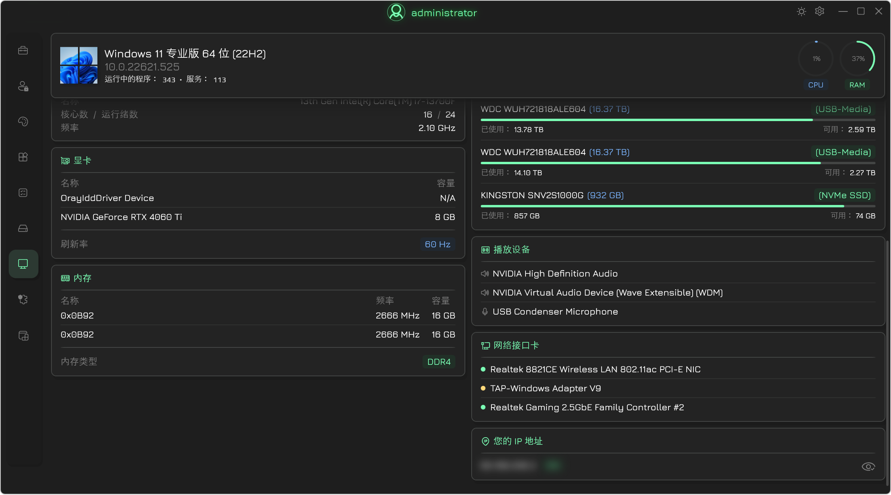Open the disk drive sidebar section
Image resolution: width=891 pixels, height=495 pixels.
click(x=23, y=228)
